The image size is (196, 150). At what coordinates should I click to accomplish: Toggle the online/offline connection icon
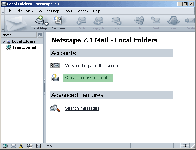click(185, 146)
